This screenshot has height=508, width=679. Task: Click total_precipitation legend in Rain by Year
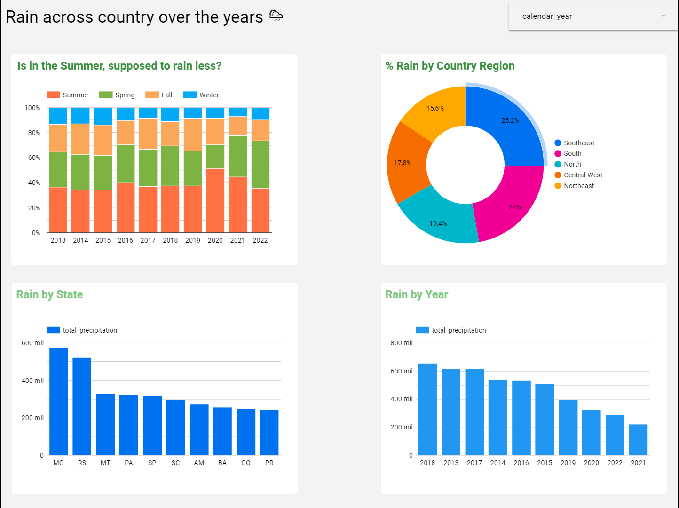pyautogui.click(x=451, y=330)
